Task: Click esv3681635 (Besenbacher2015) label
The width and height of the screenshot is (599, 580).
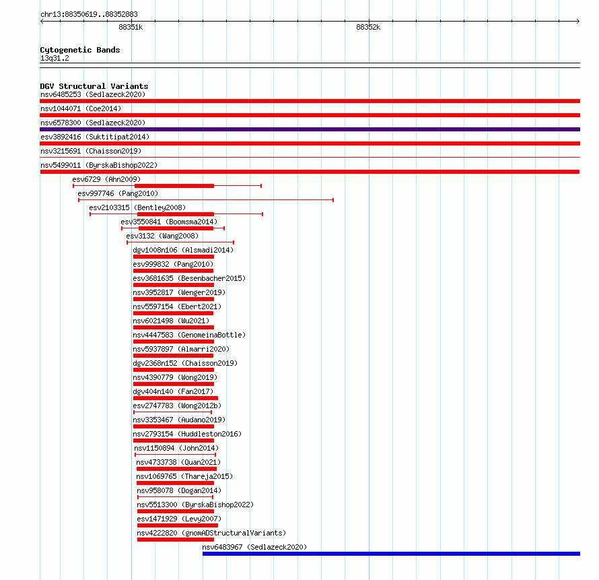Action: tap(189, 278)
